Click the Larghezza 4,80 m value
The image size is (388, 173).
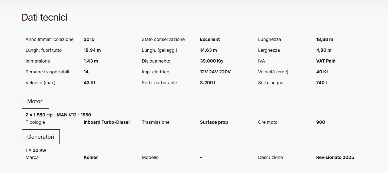[x=324, y=50]
